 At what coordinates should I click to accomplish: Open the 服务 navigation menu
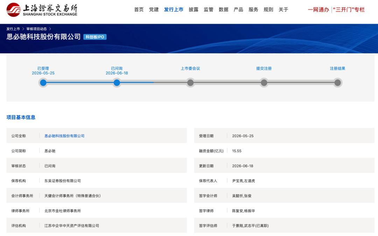(253, 10)
